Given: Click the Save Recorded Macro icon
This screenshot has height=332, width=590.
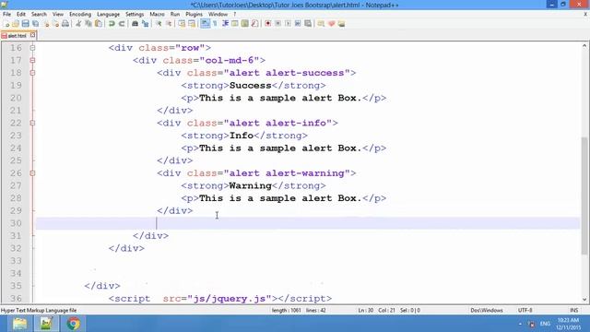Looking at the screenshot, I should point(308,24).
